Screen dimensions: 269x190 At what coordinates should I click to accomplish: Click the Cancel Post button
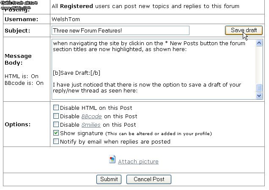pos(149,179)
